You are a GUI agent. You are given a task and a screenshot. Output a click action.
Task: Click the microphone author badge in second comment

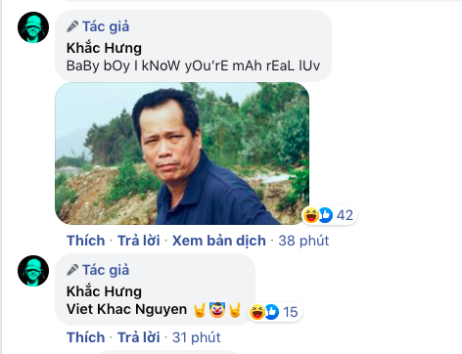click(x=72, y=270)
